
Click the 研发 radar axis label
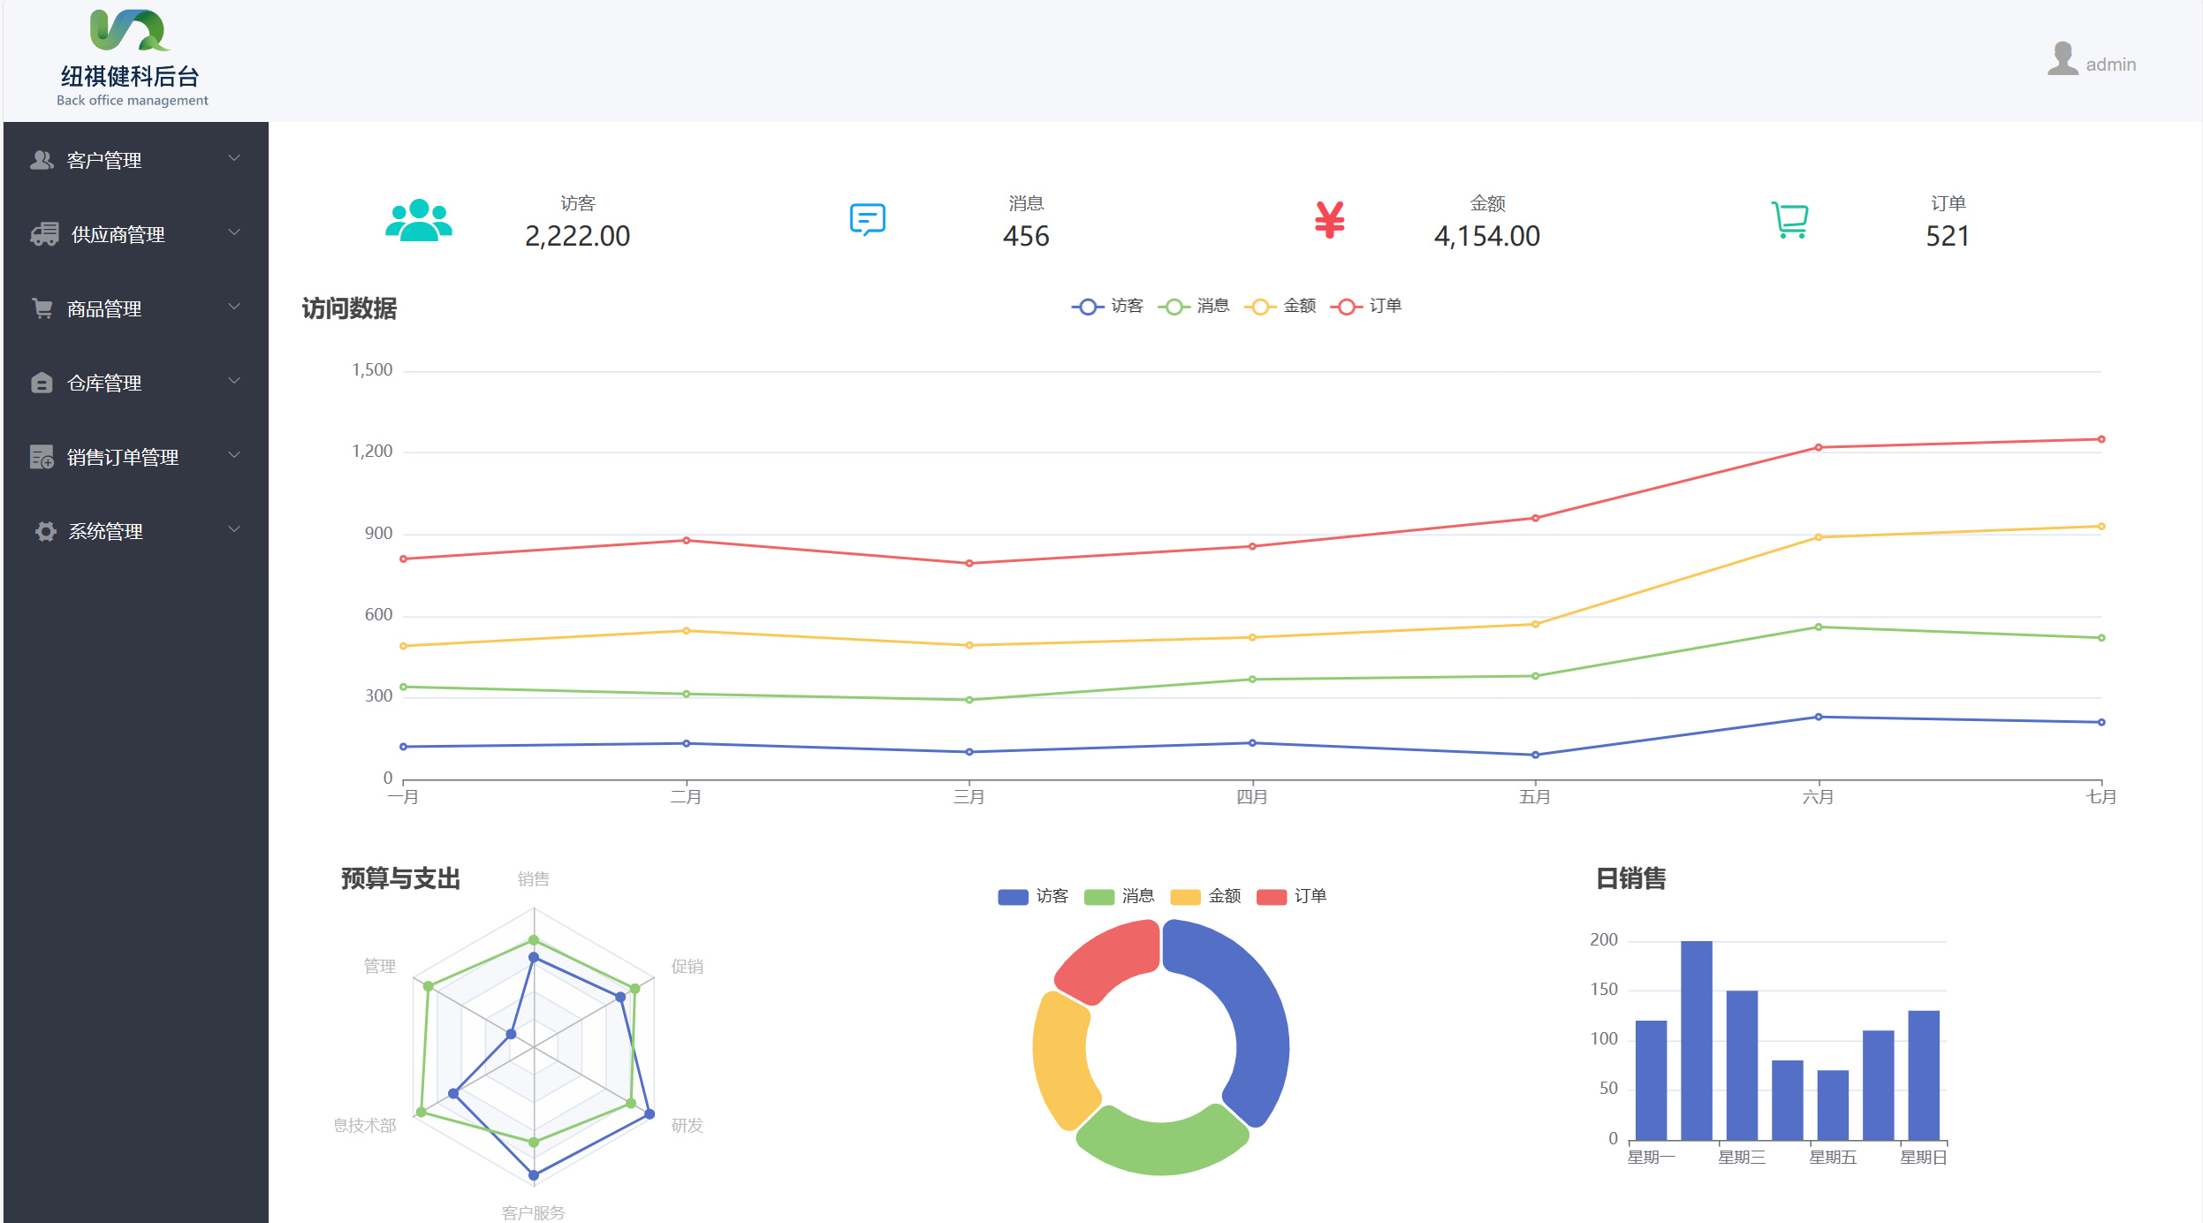[x=687, y=1125]
